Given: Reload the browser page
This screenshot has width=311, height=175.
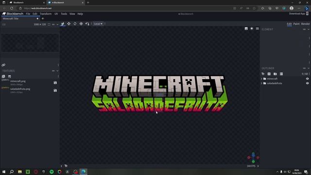Looking at the screenshot, I should click(x=12, y=8).
